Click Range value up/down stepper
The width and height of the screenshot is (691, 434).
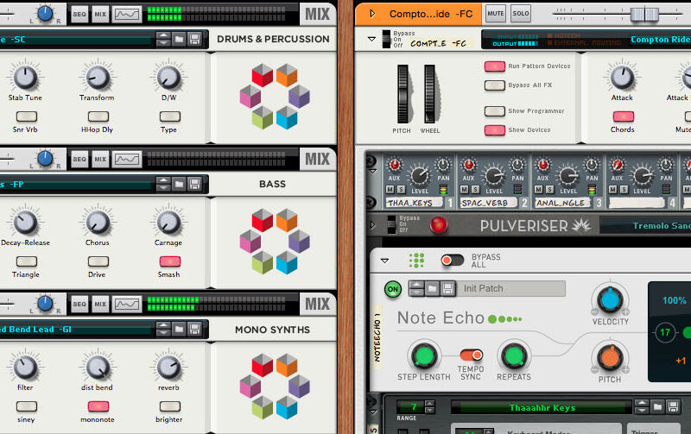pos(429,406)
